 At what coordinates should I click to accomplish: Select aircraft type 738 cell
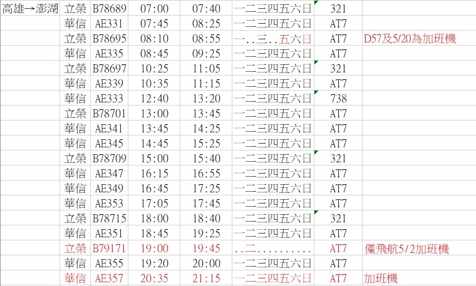[338, 99]
